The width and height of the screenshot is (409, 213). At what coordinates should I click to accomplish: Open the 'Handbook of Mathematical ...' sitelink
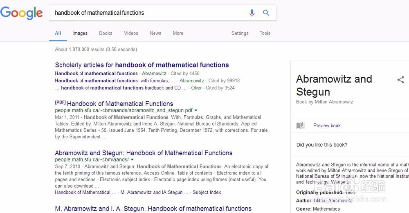[x=85, y=193]
